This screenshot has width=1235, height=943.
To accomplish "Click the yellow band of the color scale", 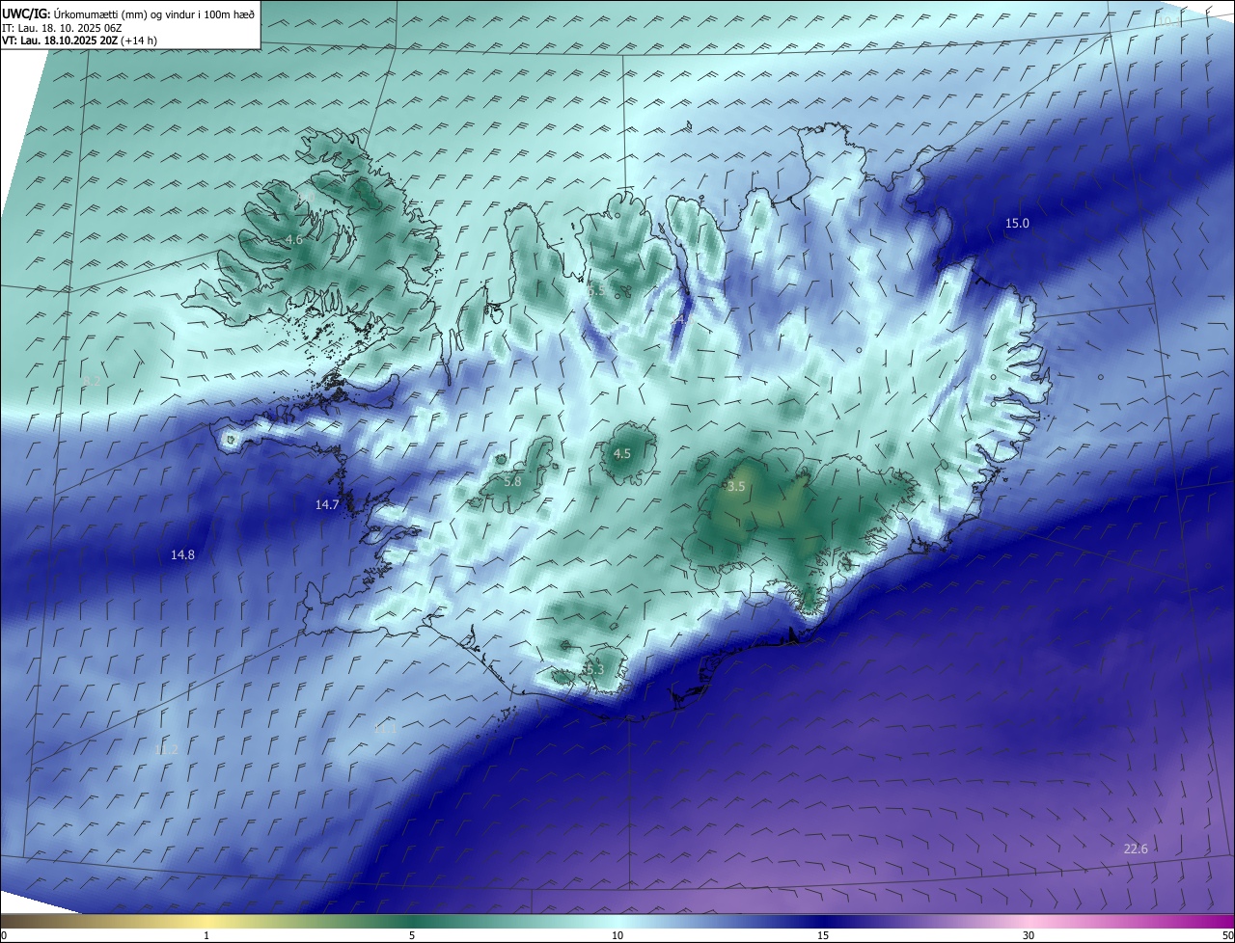I will pos(206,922).
